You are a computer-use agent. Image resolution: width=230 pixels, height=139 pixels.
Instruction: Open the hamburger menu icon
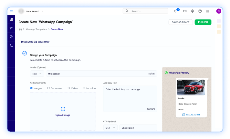click(11, 11)
